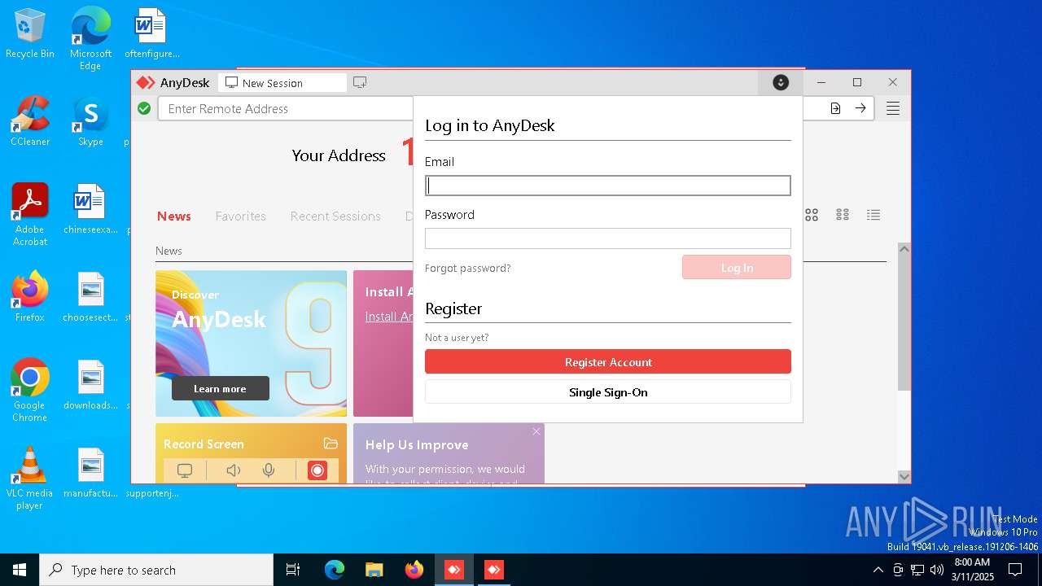Image resolution: width=1042 pixels, height=586 pixels.
Task: Click the AnyDesk logo in title bar
Action: pos(146,82)
